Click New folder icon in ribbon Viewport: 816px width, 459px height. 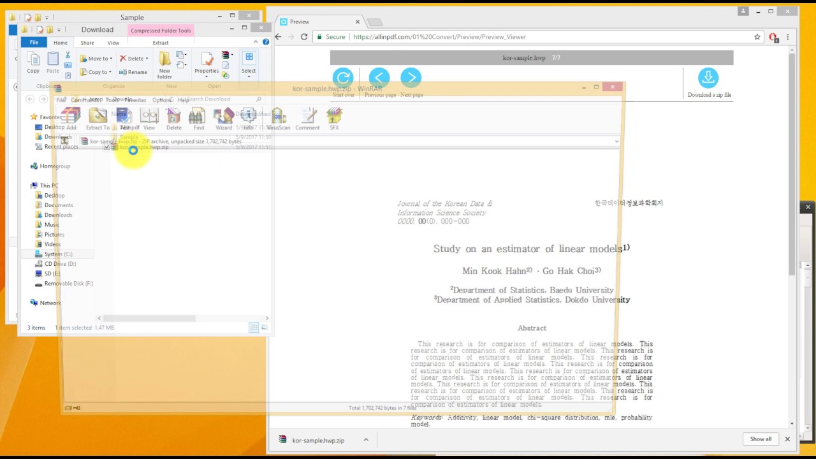164,59
